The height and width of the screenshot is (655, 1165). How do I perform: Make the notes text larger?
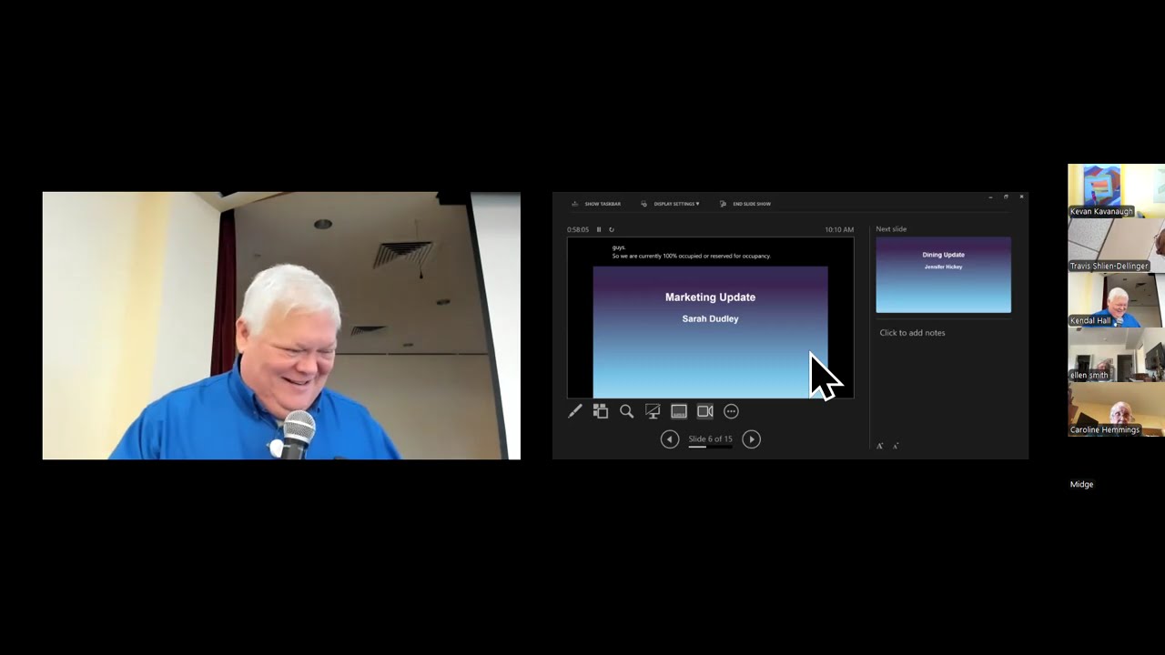[880, 446]
